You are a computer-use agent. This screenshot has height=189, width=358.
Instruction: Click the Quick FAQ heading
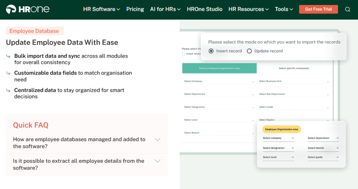(x=31, y=125)
